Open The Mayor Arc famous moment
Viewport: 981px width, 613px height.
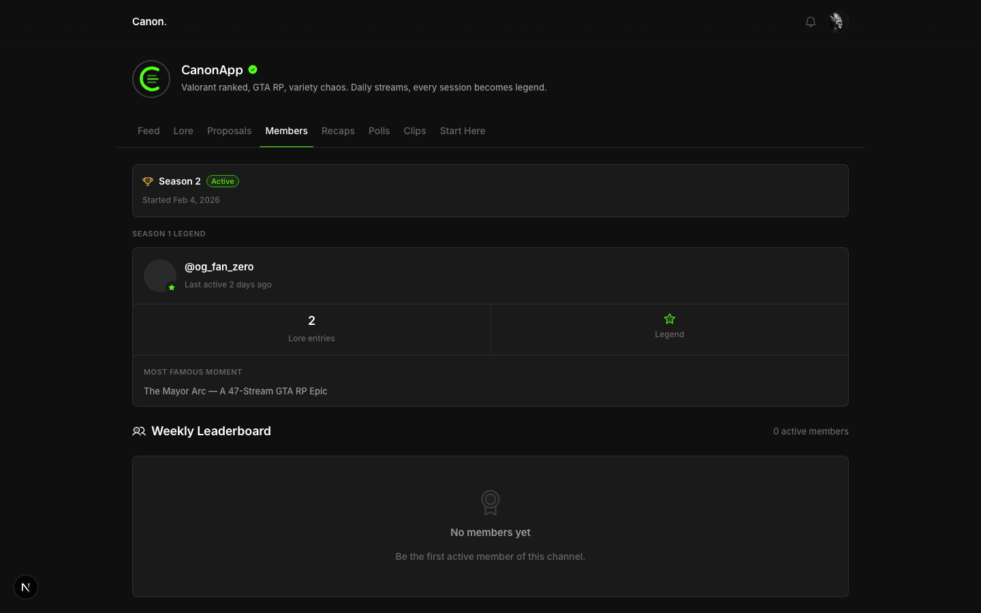(236, 391)
